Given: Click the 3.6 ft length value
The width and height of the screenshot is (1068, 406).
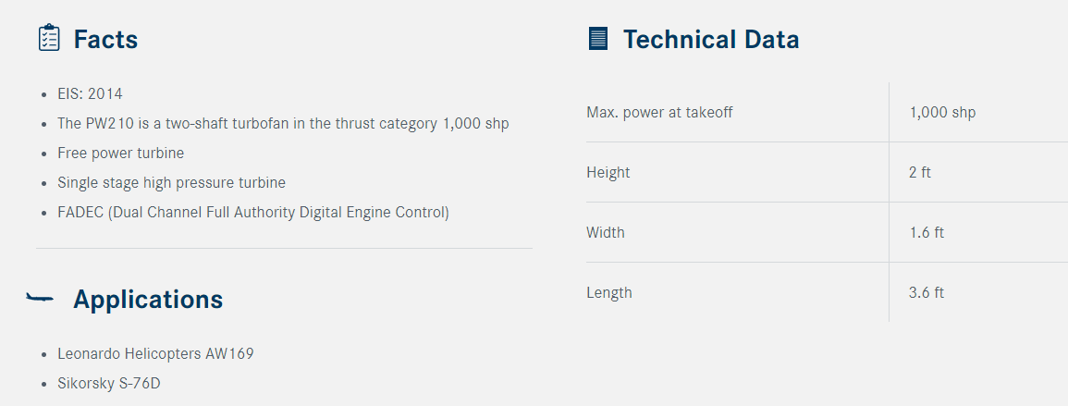Looking at the screenshot, I should tap(927, 293).
